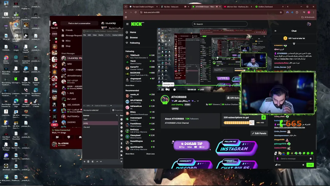The height and width of the screenshot is (186, 330).
Task: Collapse the Kick chat panel arrow
Action: click(x=275, y=31)
